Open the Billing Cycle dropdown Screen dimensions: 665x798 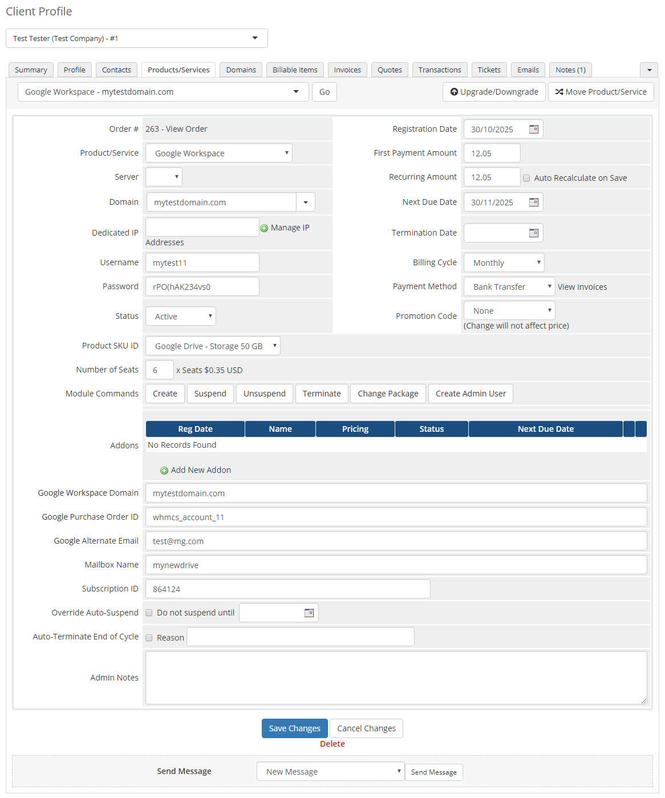504,262
